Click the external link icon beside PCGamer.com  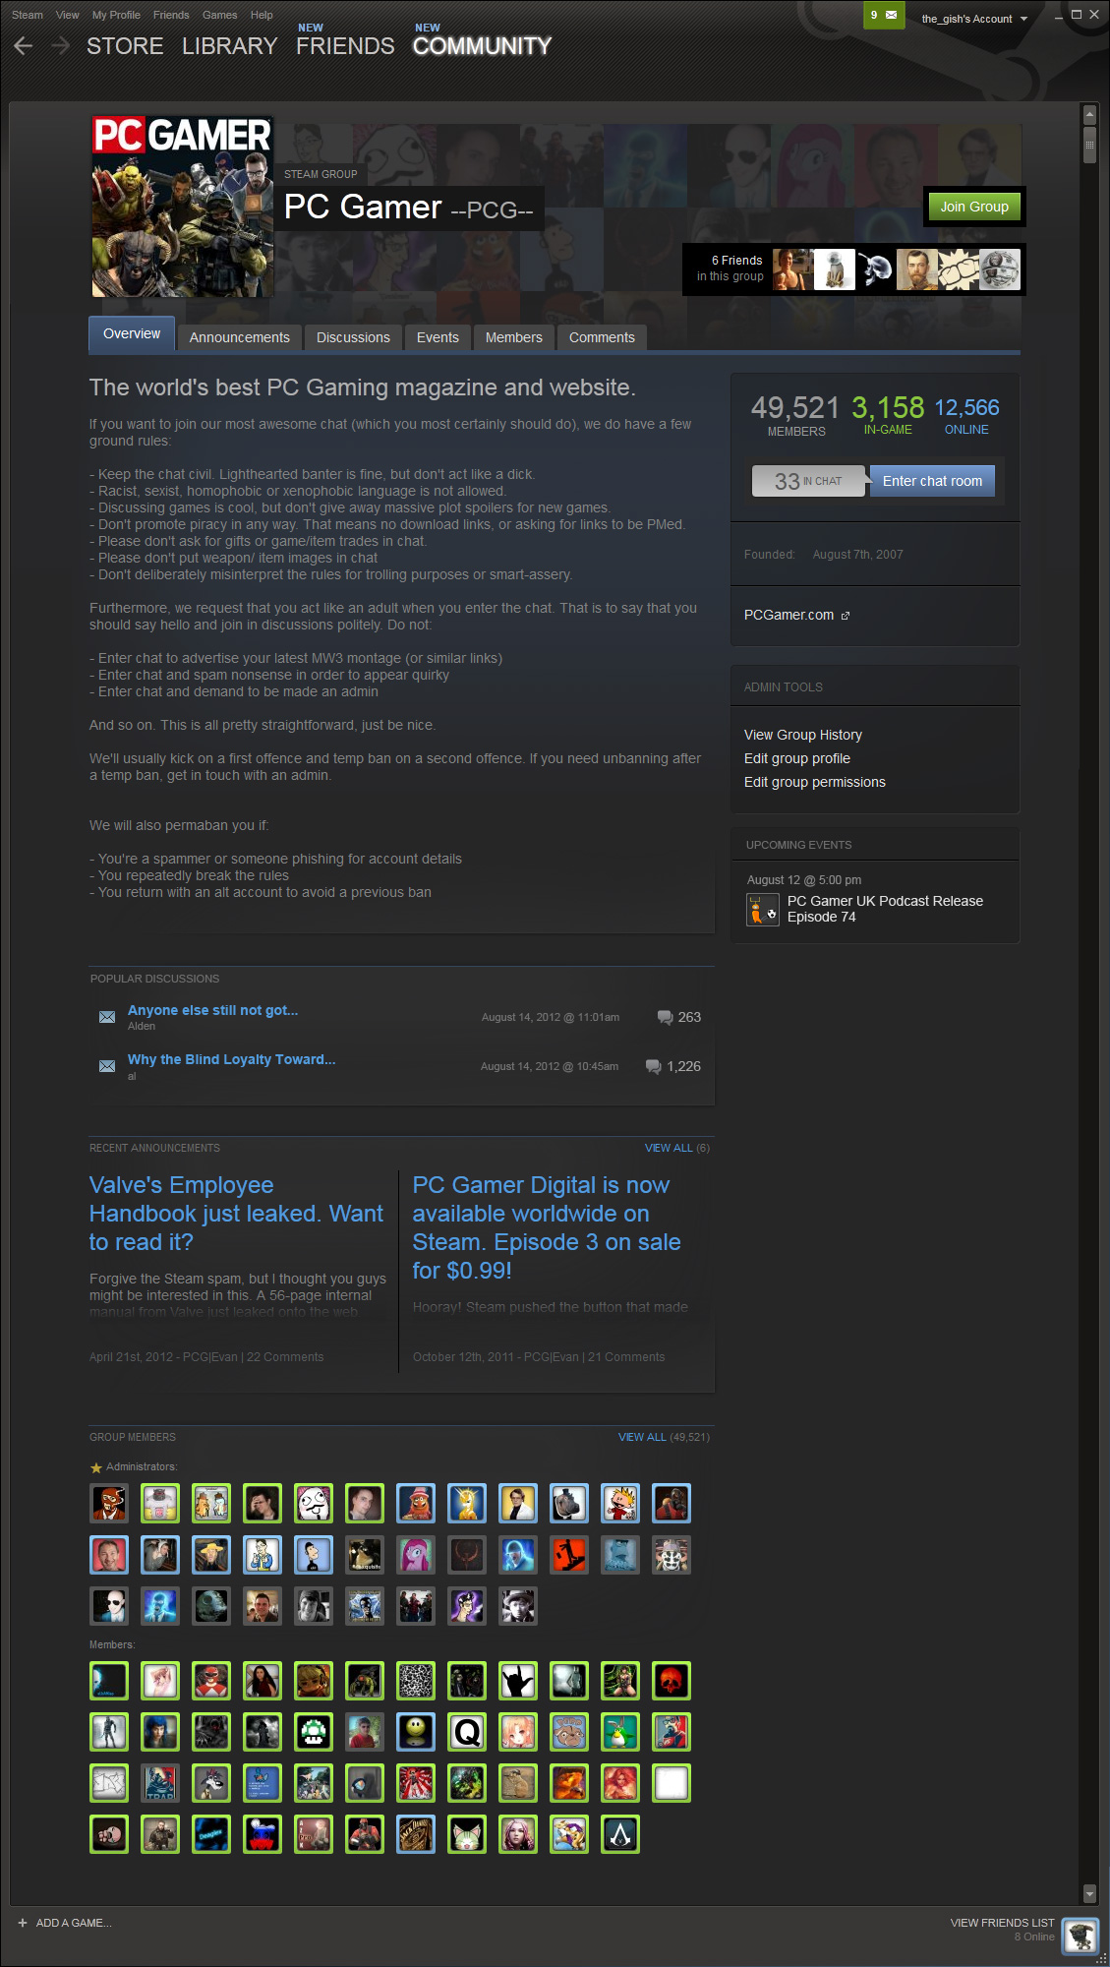coord(846,616)
